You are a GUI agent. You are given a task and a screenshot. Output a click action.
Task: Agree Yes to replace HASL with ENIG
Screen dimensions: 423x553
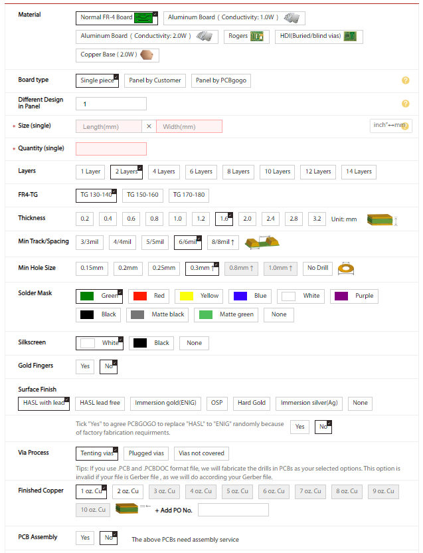299,427
